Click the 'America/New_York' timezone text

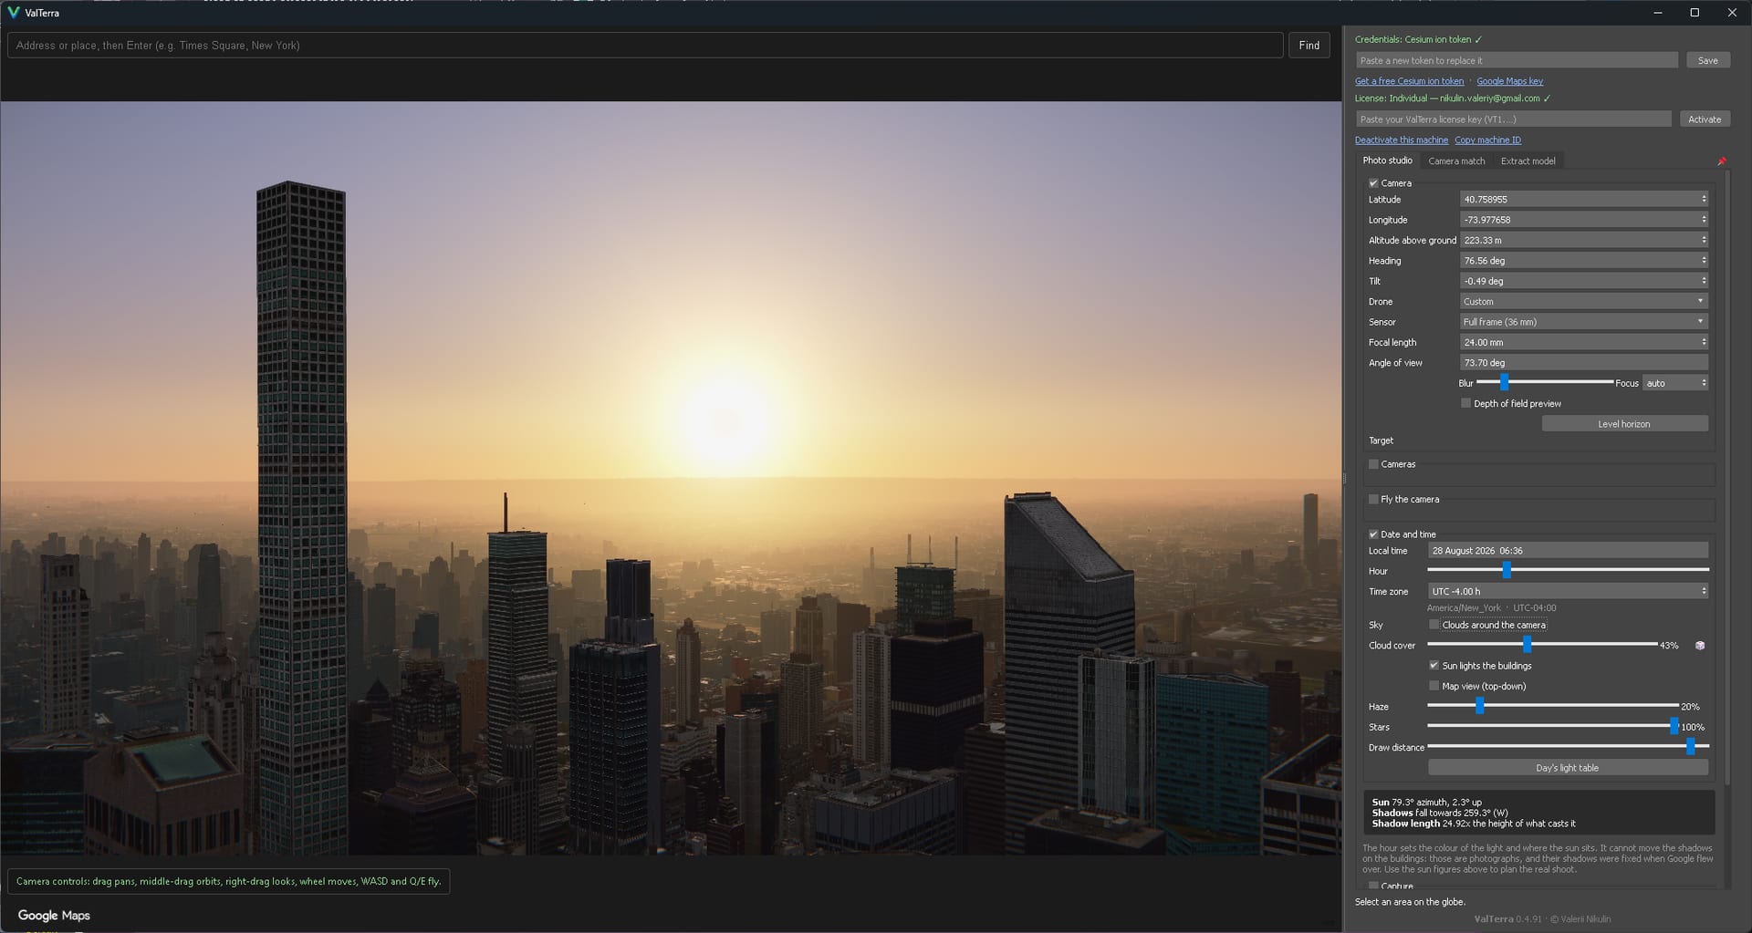(1464, 608)
